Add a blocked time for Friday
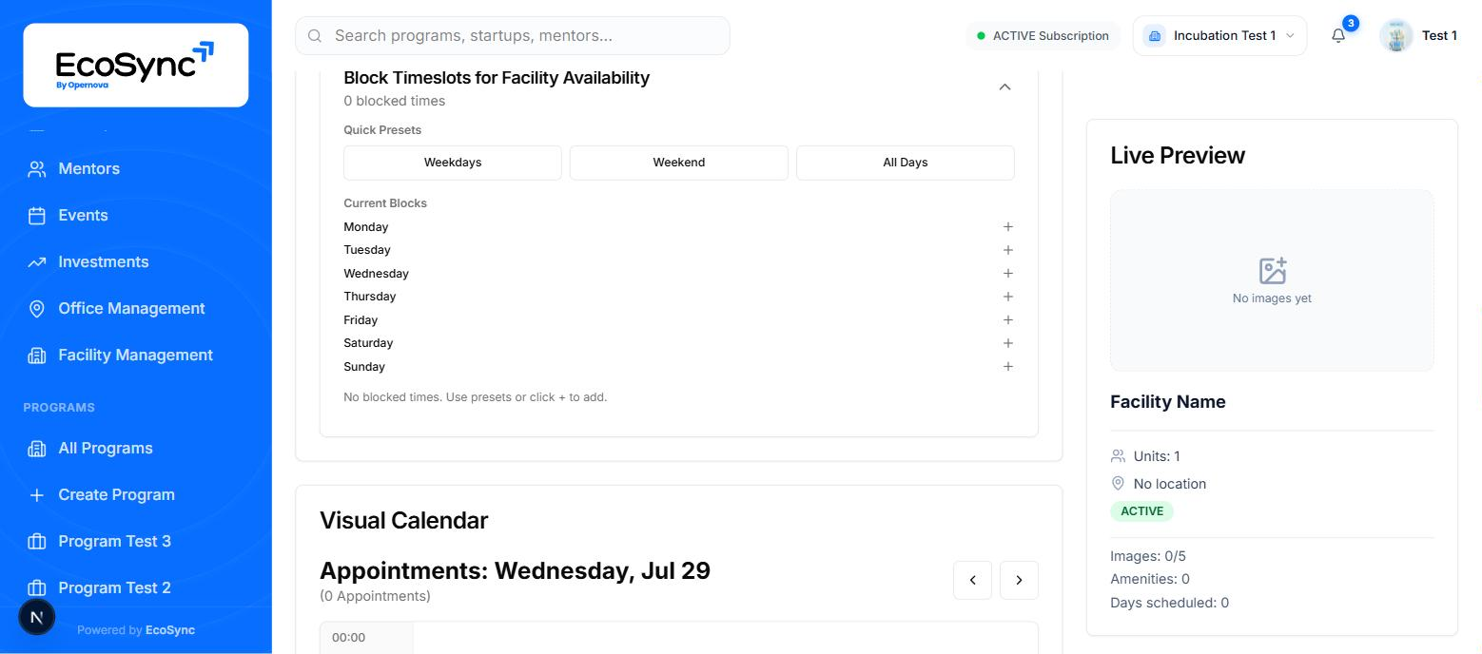 coord(1008,320)
